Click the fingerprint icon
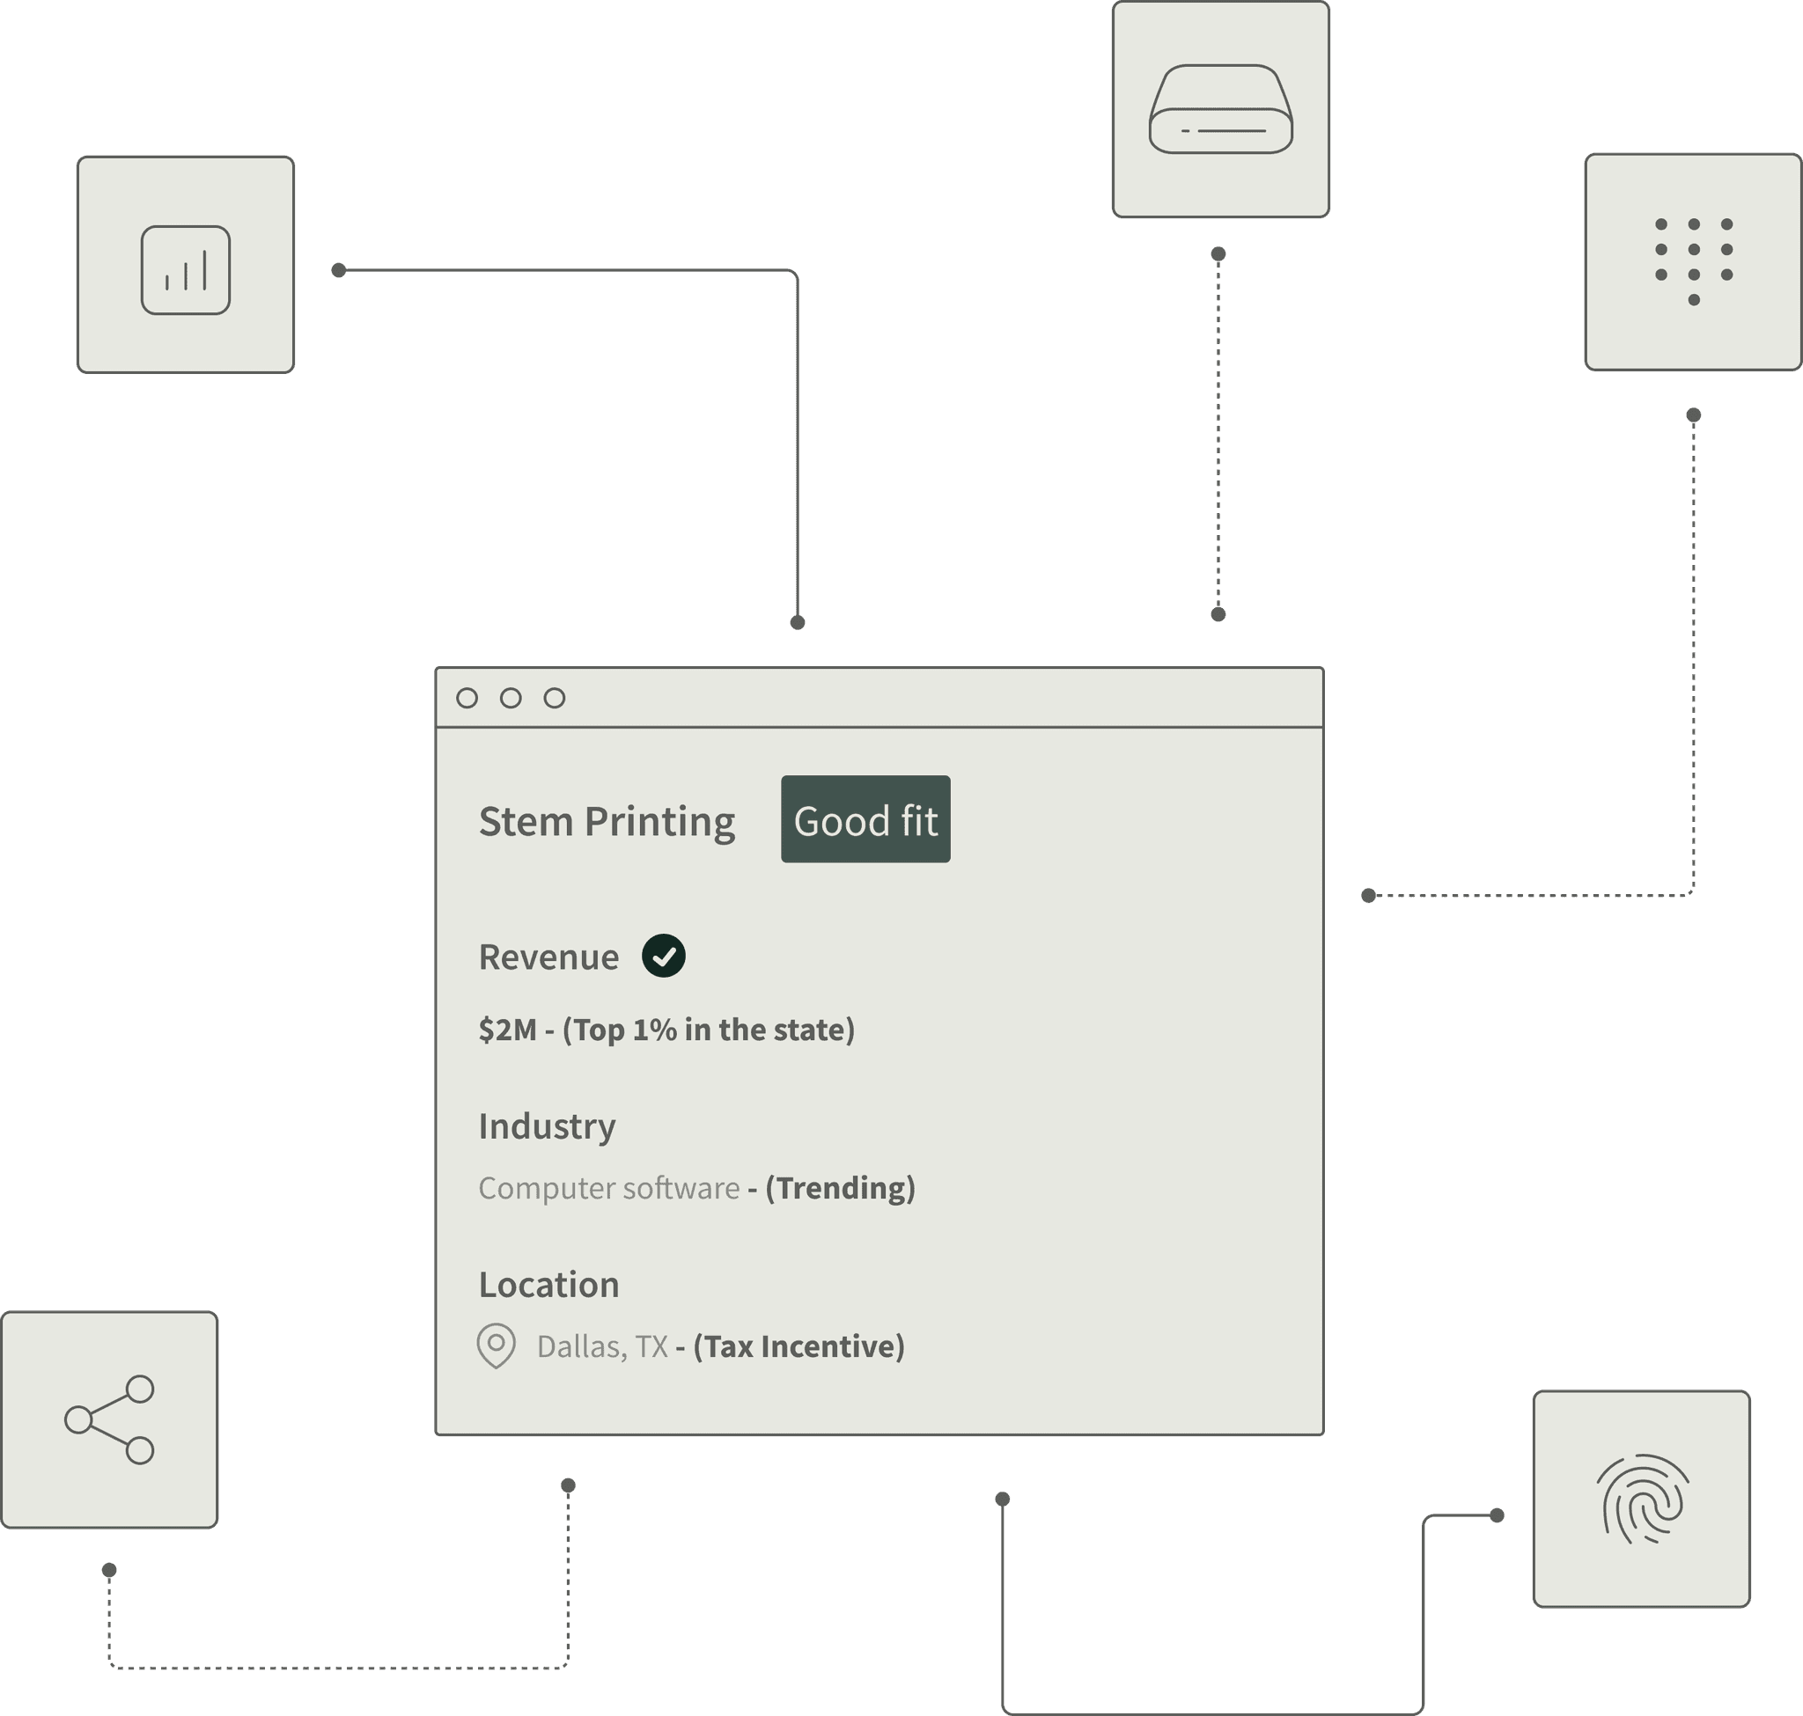 (1642, 1499)
